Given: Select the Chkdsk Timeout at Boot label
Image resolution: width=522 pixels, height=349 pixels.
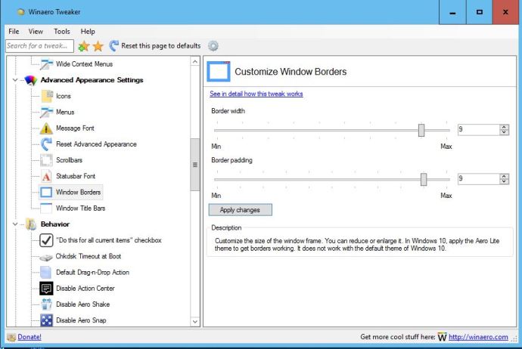Looking at the screenshot, I should (89, 256).
